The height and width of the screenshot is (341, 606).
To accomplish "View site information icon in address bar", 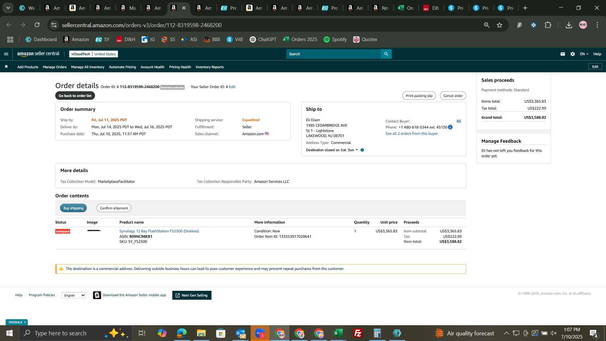I will (54, 25).
